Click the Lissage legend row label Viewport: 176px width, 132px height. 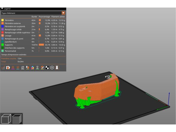click(9, 36)
